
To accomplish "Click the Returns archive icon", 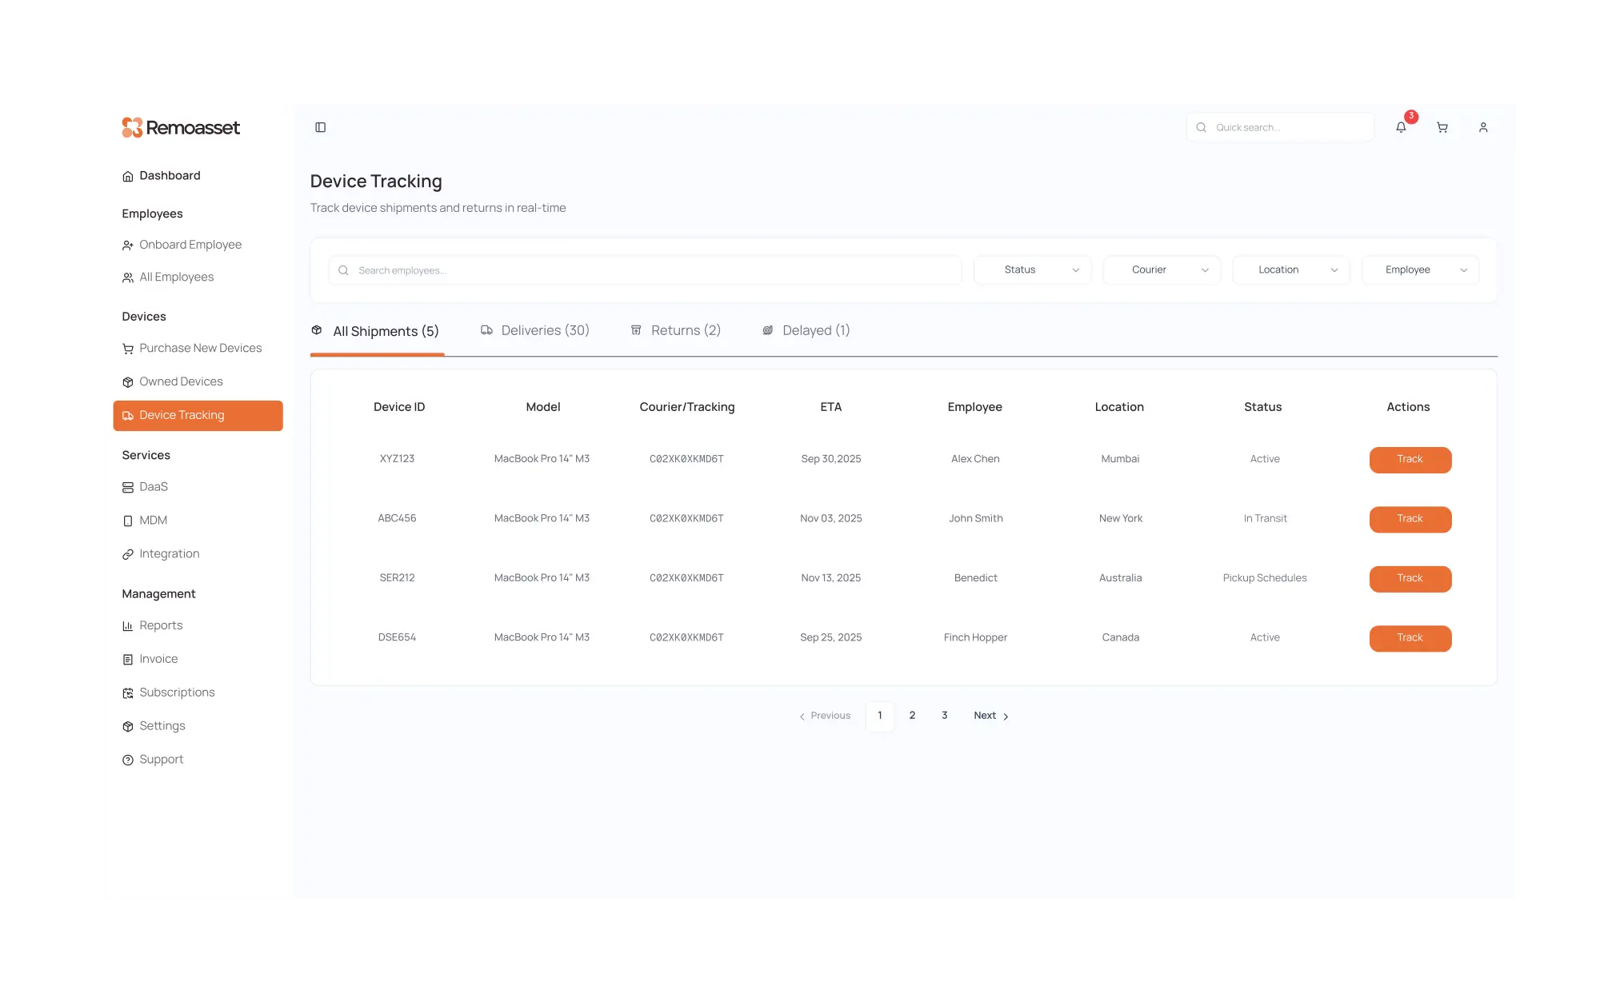I will coord(636,330).
